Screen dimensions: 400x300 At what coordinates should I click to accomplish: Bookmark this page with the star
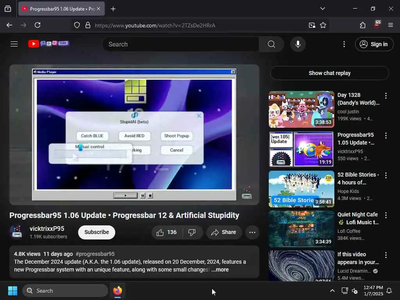coord(323,25)
